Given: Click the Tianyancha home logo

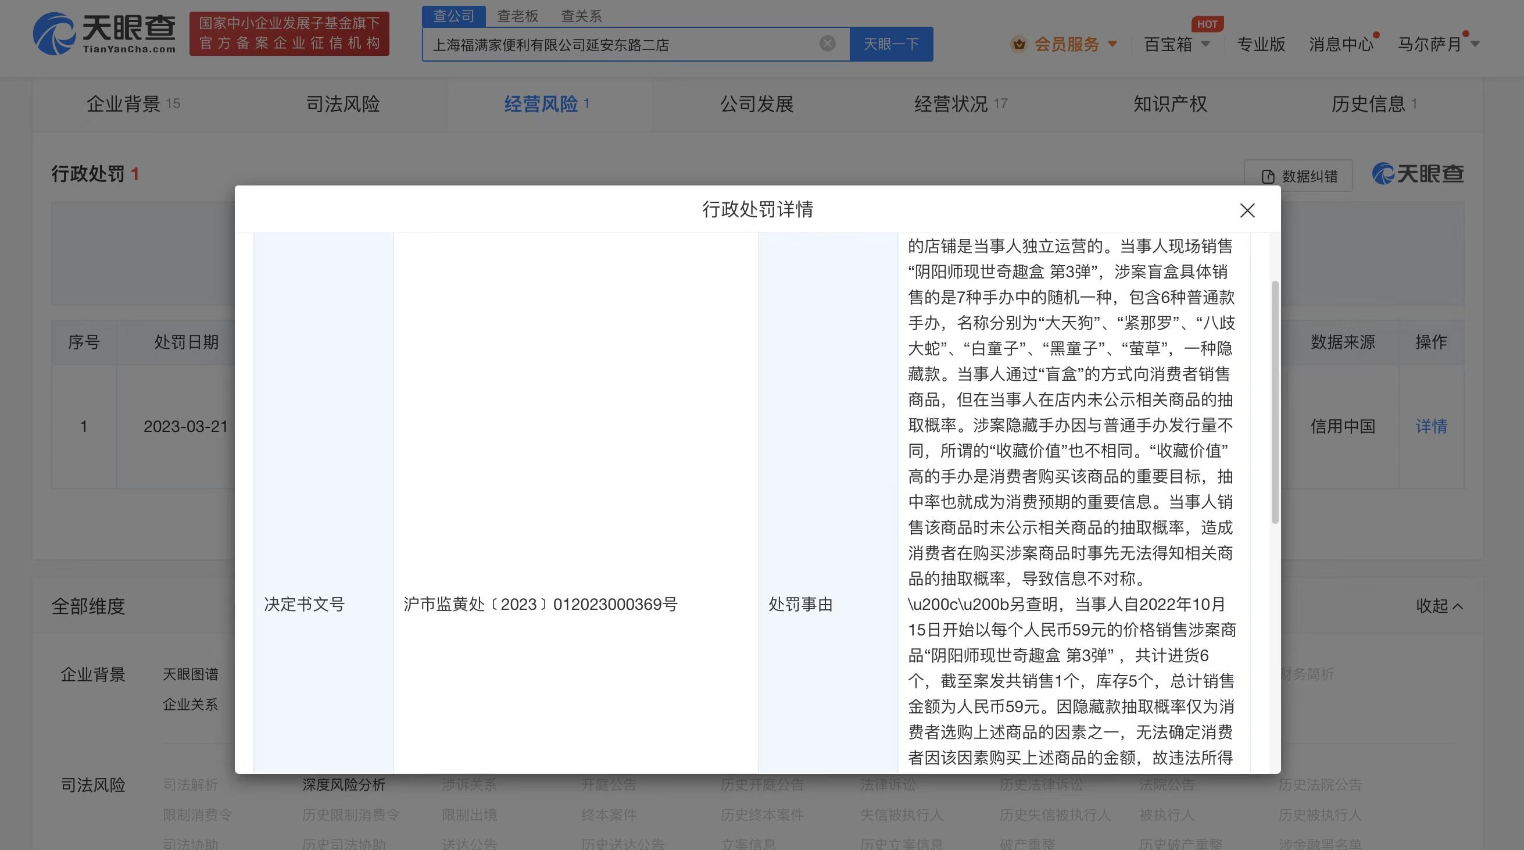Looking at the screenshot, I should tap(105, 34).
